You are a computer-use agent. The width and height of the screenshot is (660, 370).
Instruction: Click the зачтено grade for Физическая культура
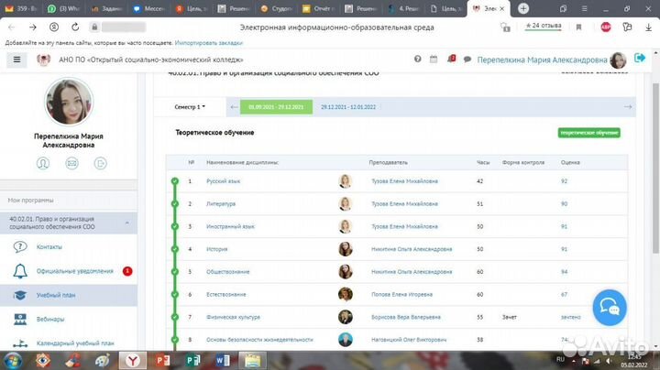tap(570, 318)
